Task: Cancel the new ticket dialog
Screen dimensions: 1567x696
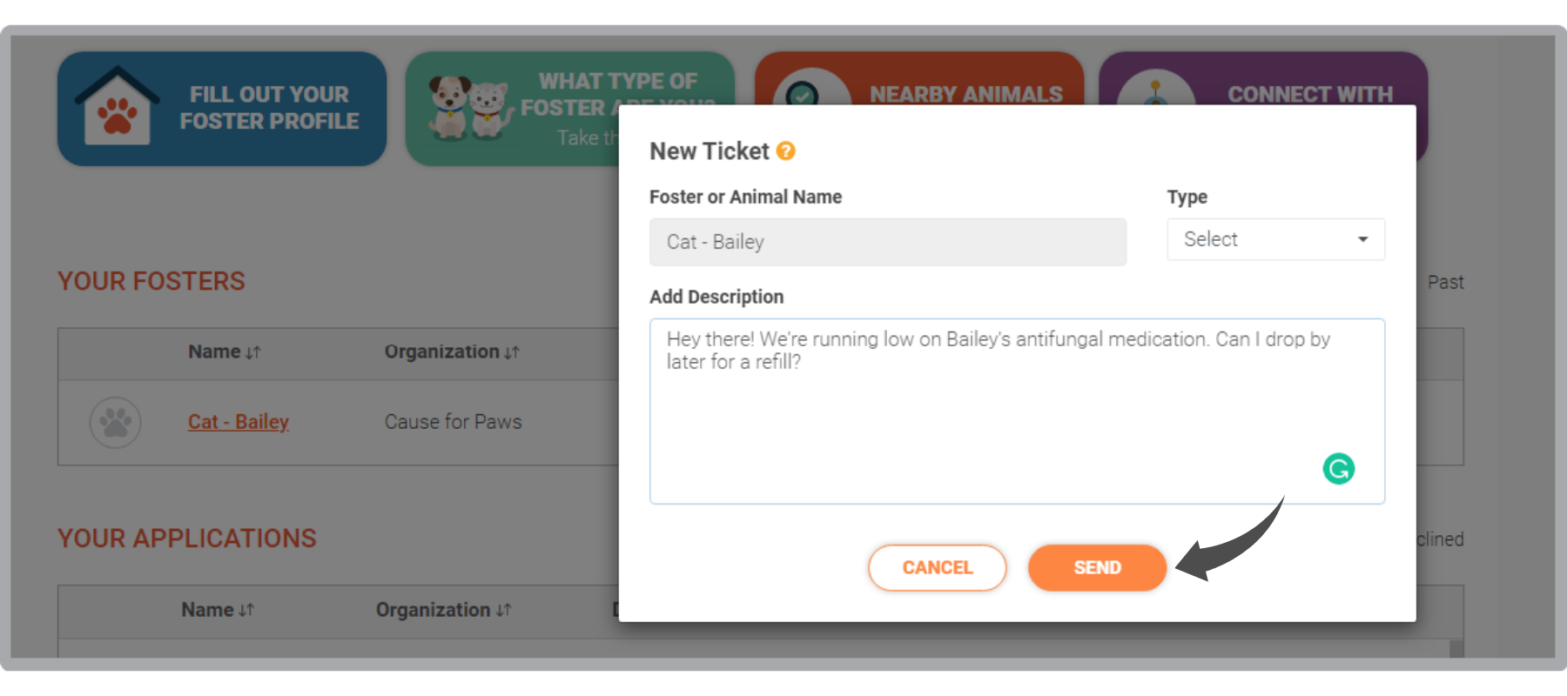Action: (x=937, y=567)
